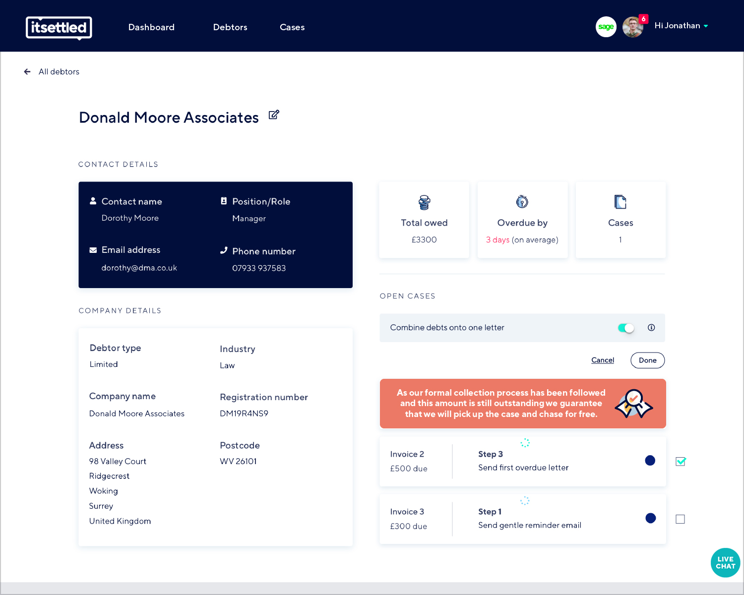This screenshot has width=744, height=595.
Task: Open the Debtors section
Action: point(230,27)
